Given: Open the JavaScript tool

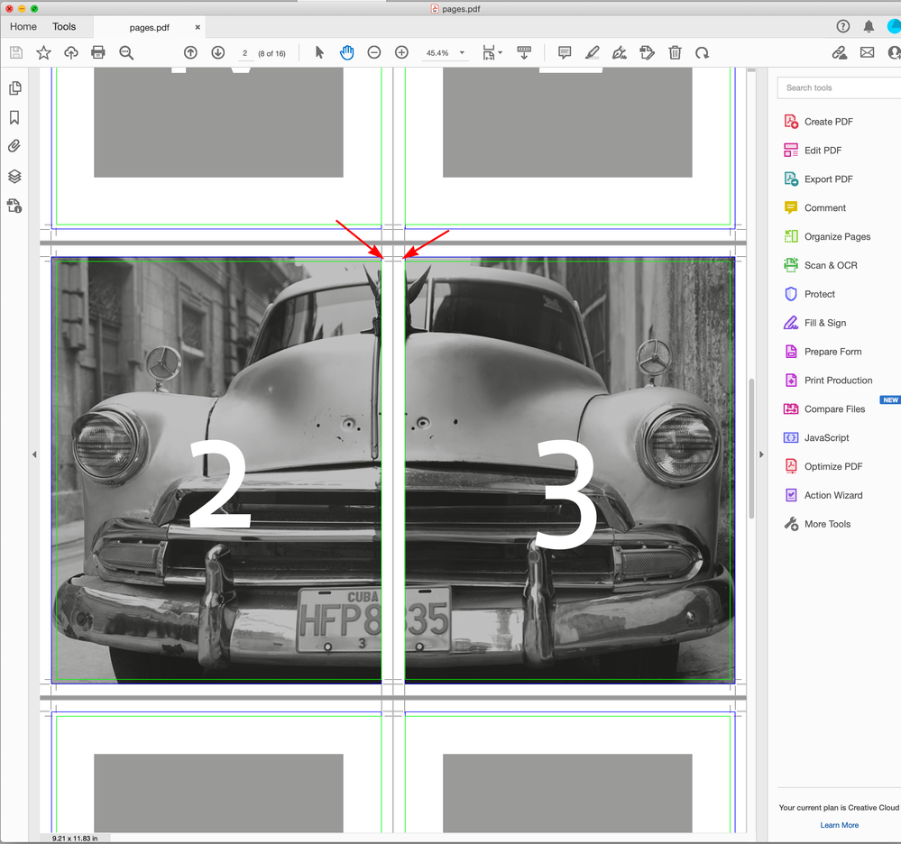Looking at the screenshot, I should coord(816,438).
